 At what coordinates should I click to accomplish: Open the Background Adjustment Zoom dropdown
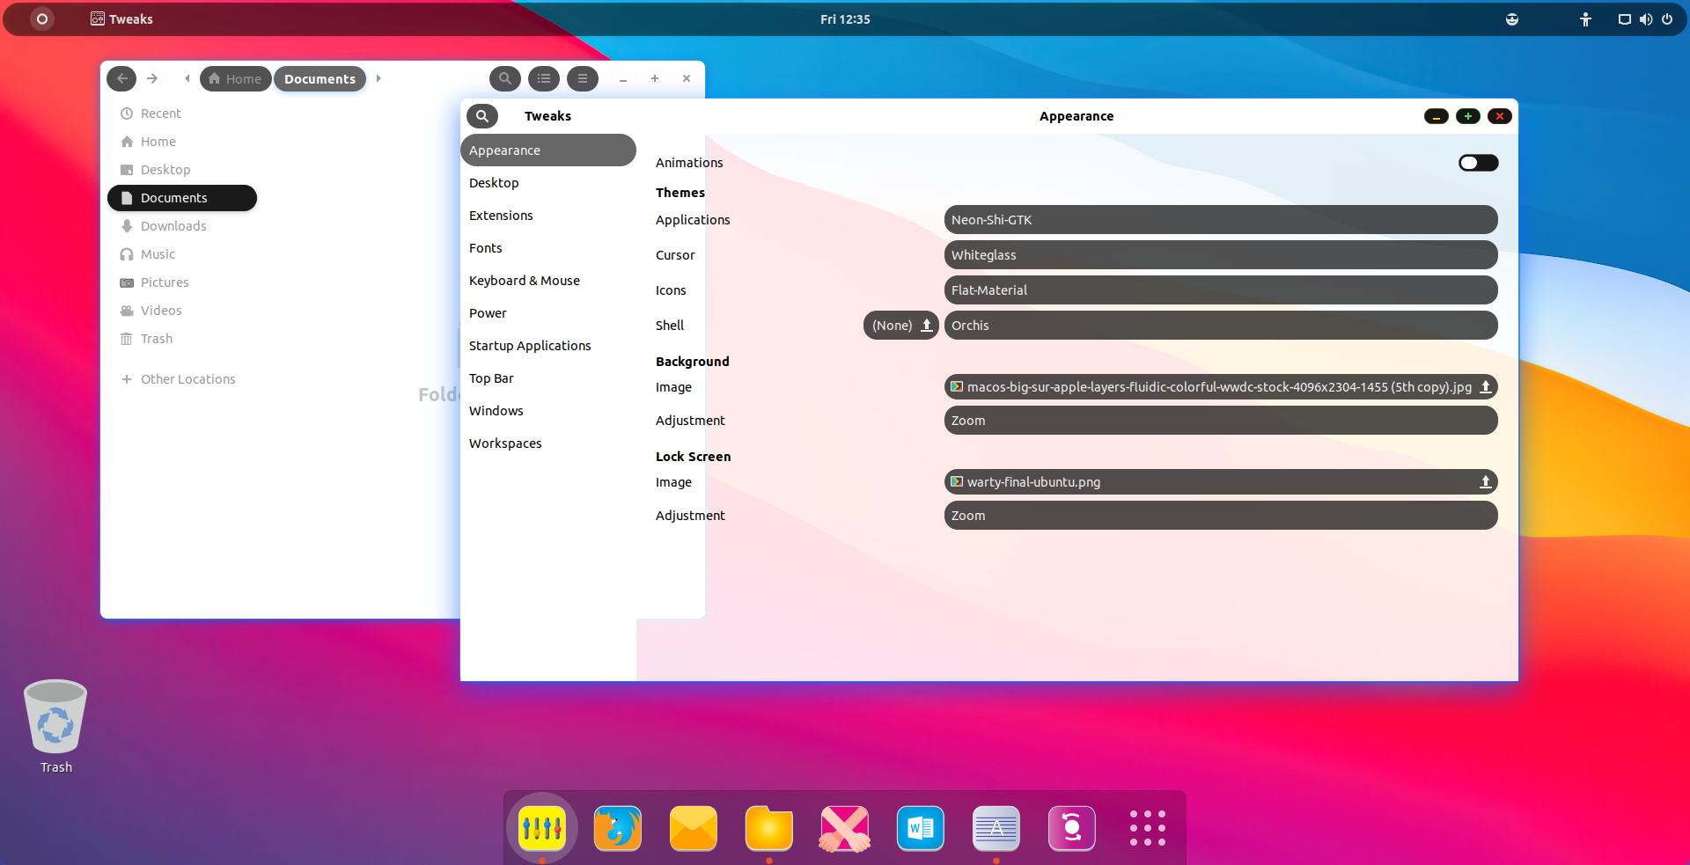coord(1221,421)
